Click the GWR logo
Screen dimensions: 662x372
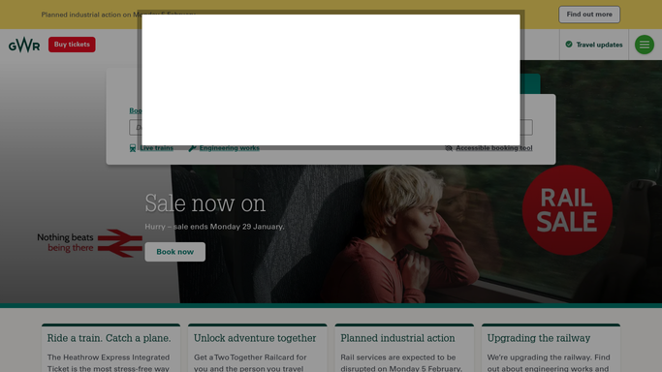coord(24,45)
